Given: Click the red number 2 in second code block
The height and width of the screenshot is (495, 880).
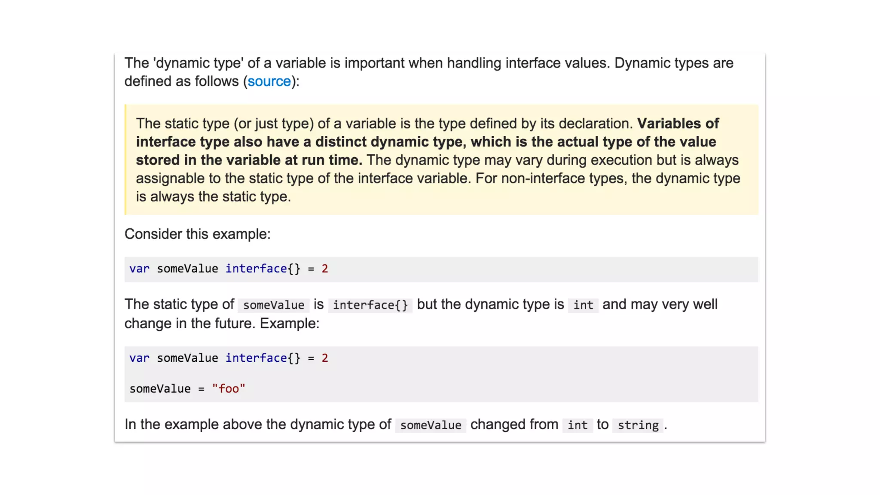Looking at the screenshot, I should pyautogui.click(x=325, y=358).
